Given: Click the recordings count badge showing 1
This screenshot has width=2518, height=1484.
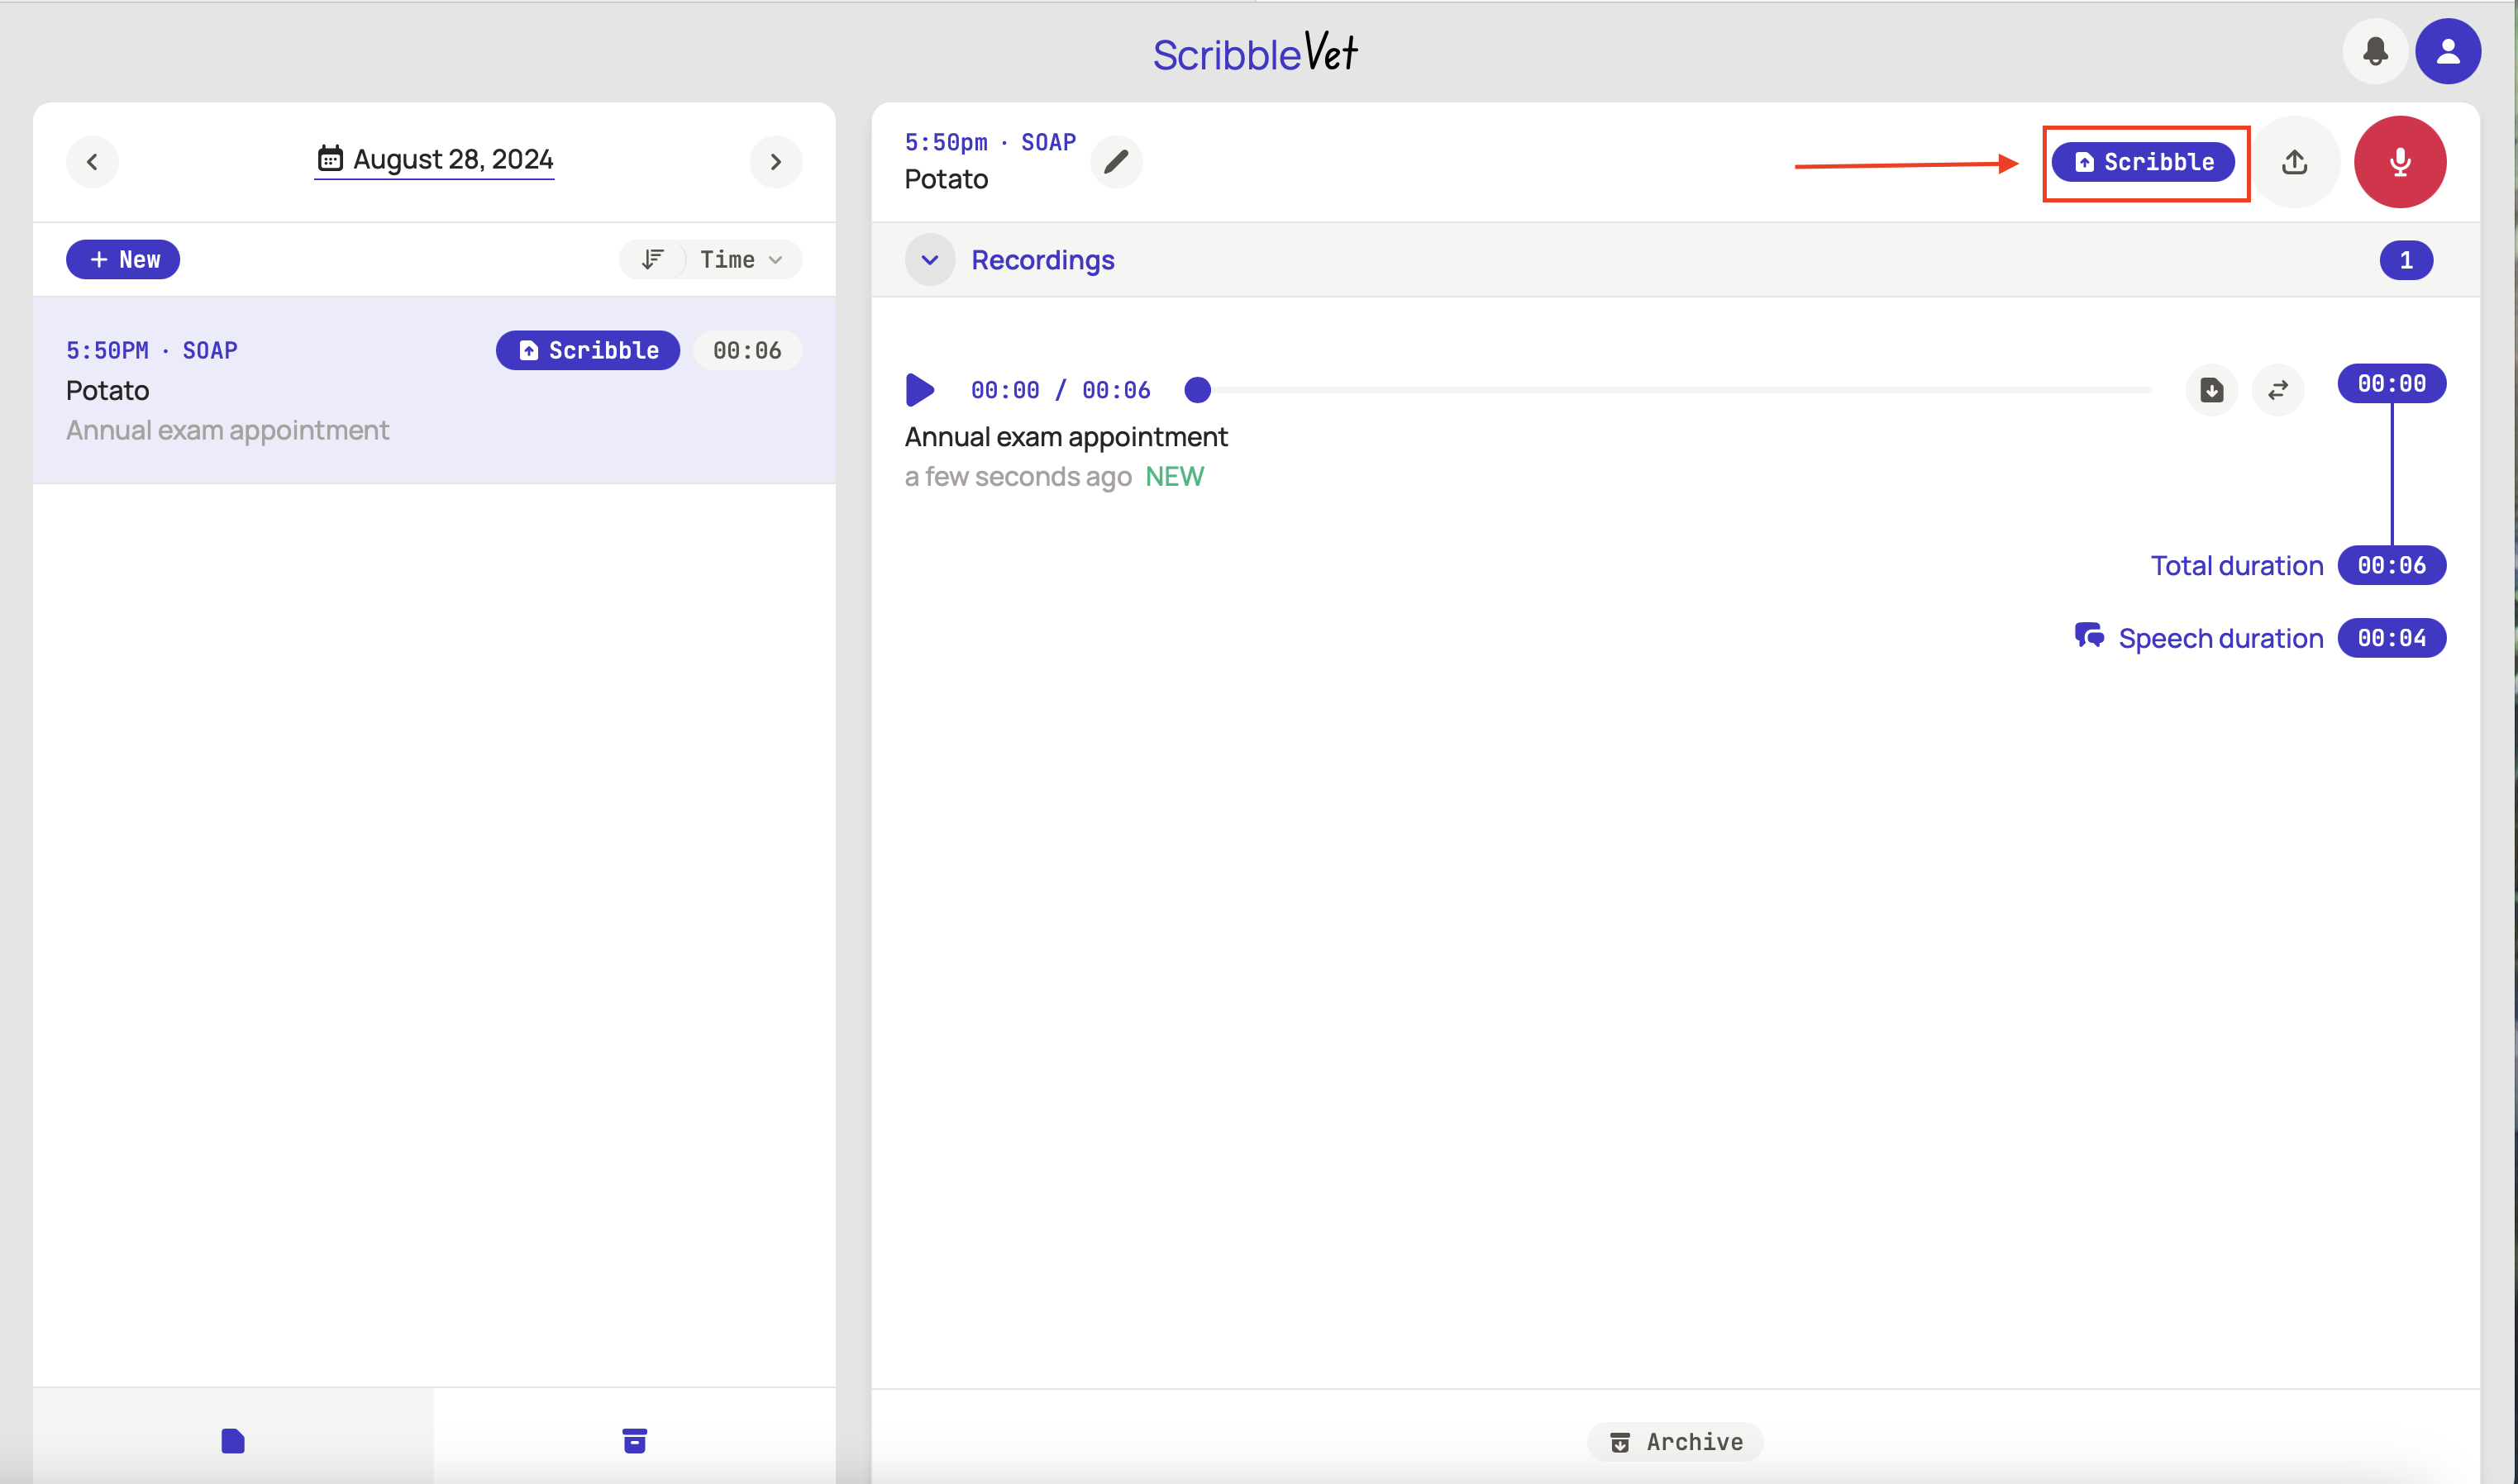Looking at the screenshot, I should (x=2406, y=260).
